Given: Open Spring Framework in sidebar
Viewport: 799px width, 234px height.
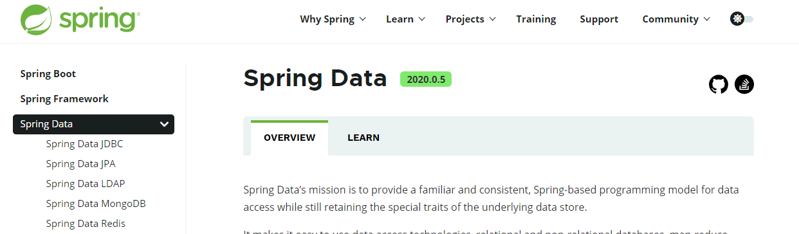Looking at the screenshot, I should [x=64, y=99].
